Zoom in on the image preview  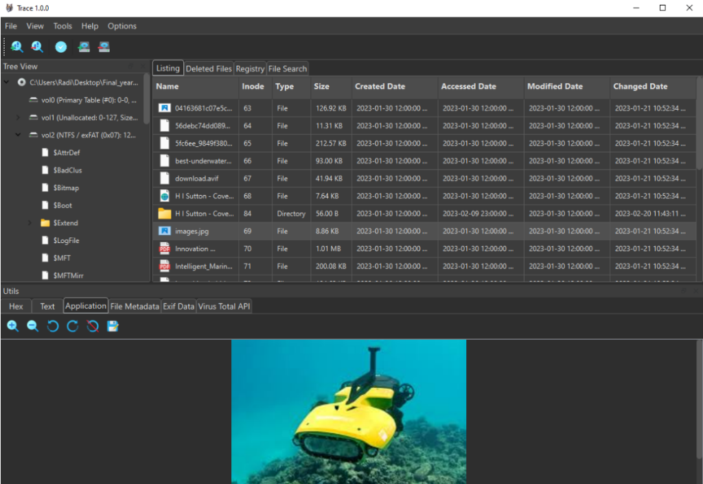pyautogui.click(x=12, y=326)
